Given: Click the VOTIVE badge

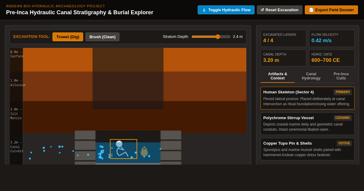Looking at the screenshot, I should pos(344,143).
